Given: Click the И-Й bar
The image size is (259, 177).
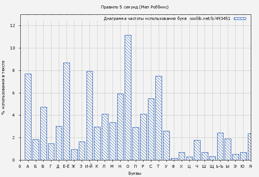Looking at the screenshot, I should (90, 115).
